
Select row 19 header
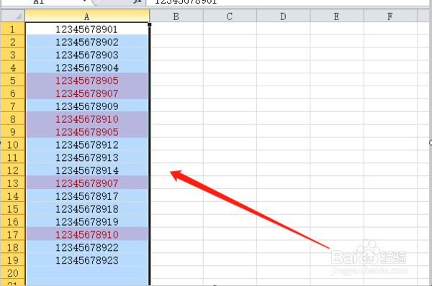(x=13, y=260)
